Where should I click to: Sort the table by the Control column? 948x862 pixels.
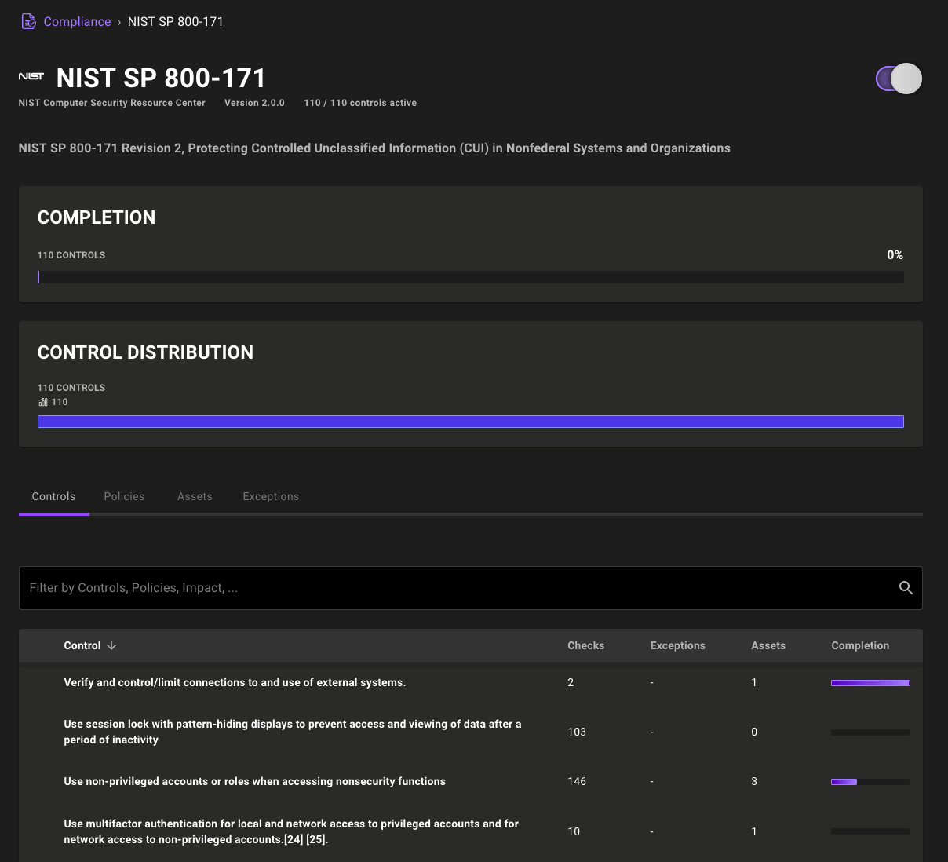[82, 645]
